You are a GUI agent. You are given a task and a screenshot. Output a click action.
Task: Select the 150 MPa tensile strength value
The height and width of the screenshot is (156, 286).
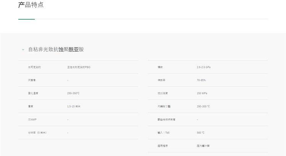pyautogui.click(x=202, y=93)
